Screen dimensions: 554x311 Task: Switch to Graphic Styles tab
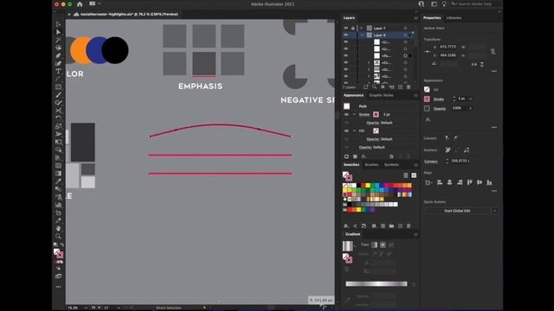click(381, 95)
